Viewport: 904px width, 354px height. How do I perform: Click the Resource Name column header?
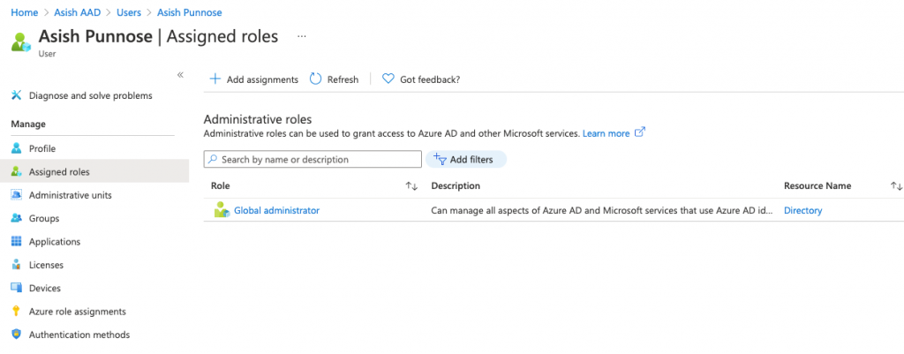click(817, 185)
